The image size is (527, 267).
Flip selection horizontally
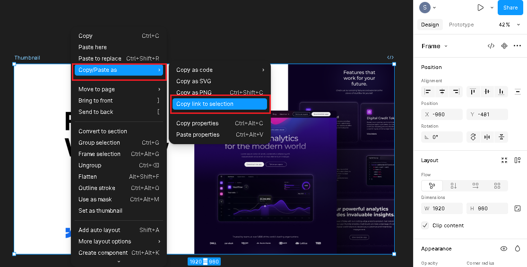[x=487, y=137]
